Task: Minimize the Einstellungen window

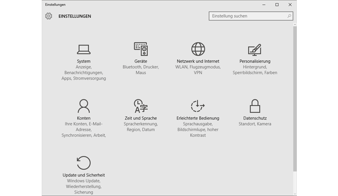Action: coord(263,4)
